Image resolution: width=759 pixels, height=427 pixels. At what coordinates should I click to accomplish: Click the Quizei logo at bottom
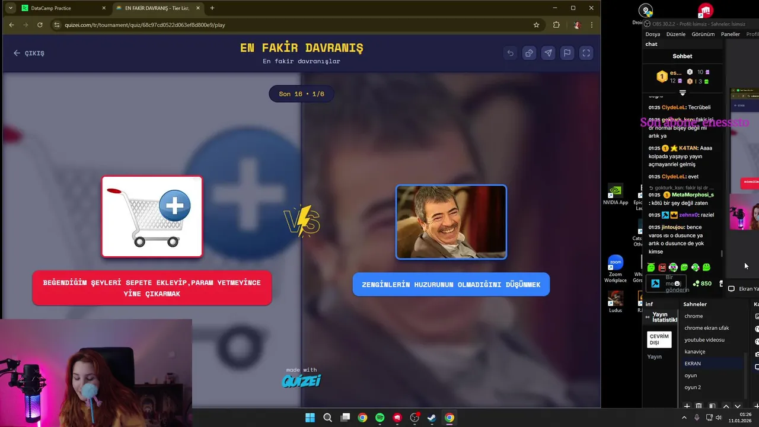click(x=301, y=381)
